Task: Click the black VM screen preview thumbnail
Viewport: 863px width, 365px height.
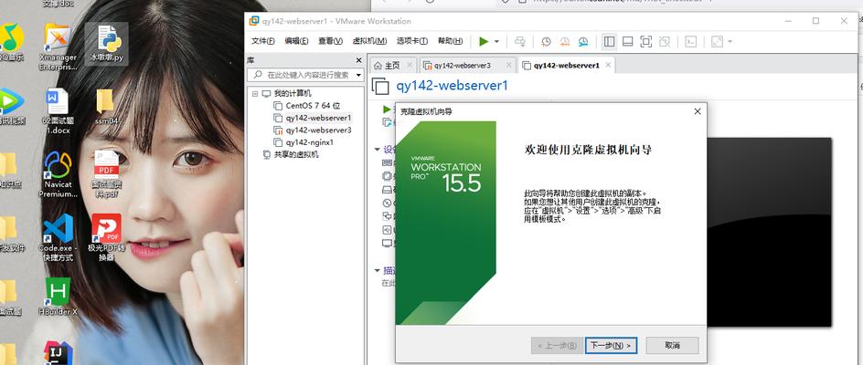Action: pos(770,232)
